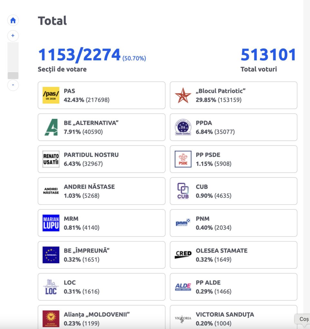Click the CUB party logo
Screen dimensions: 310x329
click(183, 191)
